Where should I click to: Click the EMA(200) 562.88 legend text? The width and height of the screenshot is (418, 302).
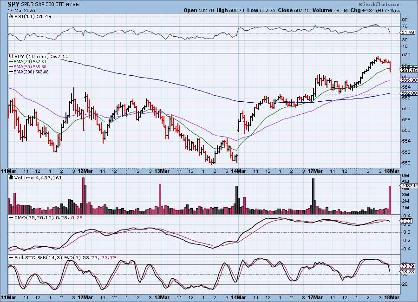pos(31,72)
